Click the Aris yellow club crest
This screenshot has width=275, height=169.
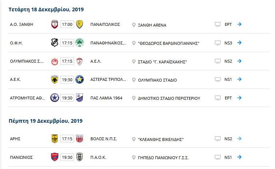(55, 139)
